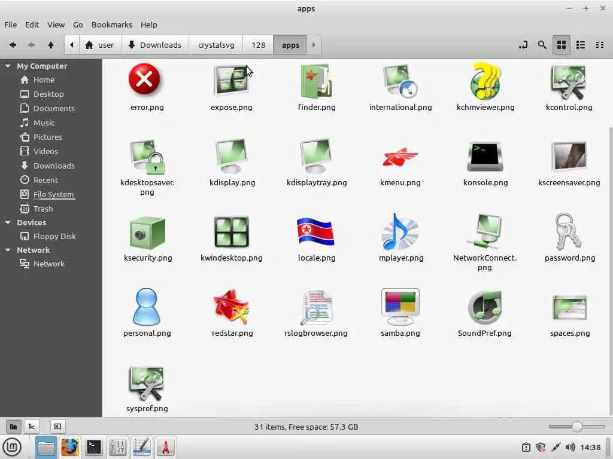613x459 pixels.
Task: Select the SoundPref.png file icon
Action: 485,308
